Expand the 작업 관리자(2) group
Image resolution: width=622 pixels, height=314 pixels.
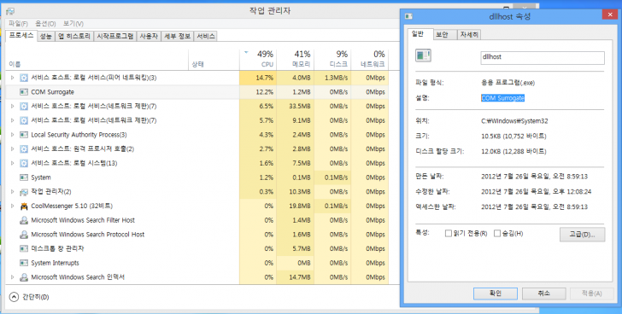click(12, 192)
